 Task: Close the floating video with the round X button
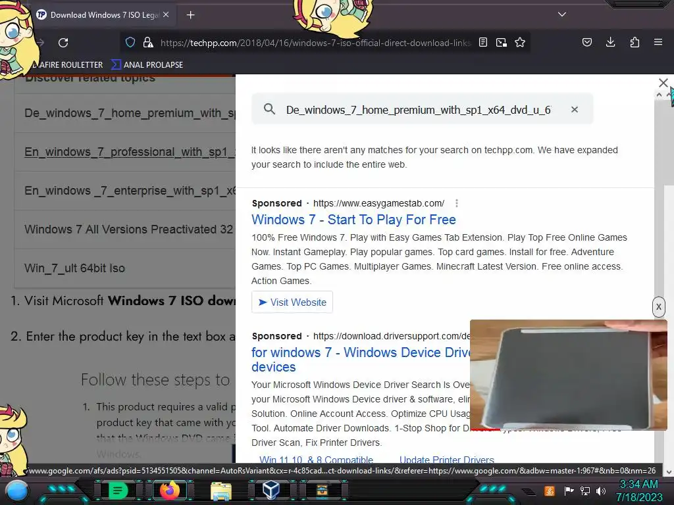coord(658,307)
